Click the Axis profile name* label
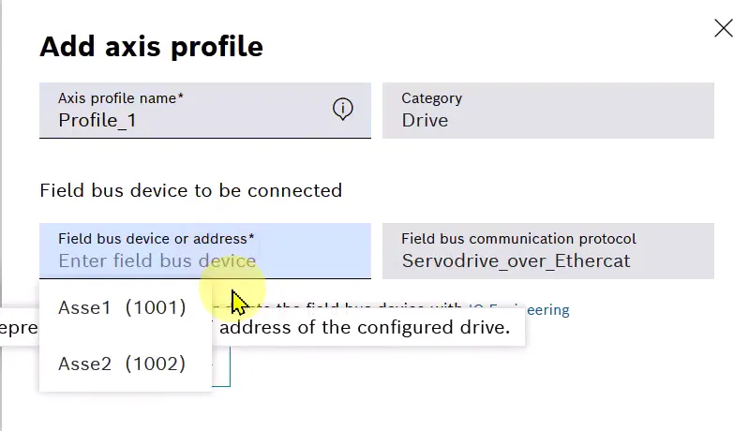The height and width of the screenshot is (431, 749). [x=121, y=97]
